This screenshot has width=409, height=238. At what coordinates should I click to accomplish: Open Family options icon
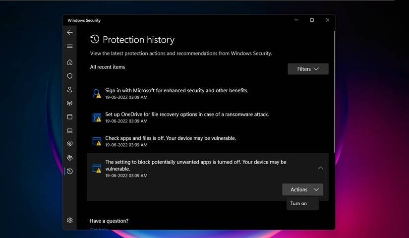click(x=70, y=158)
